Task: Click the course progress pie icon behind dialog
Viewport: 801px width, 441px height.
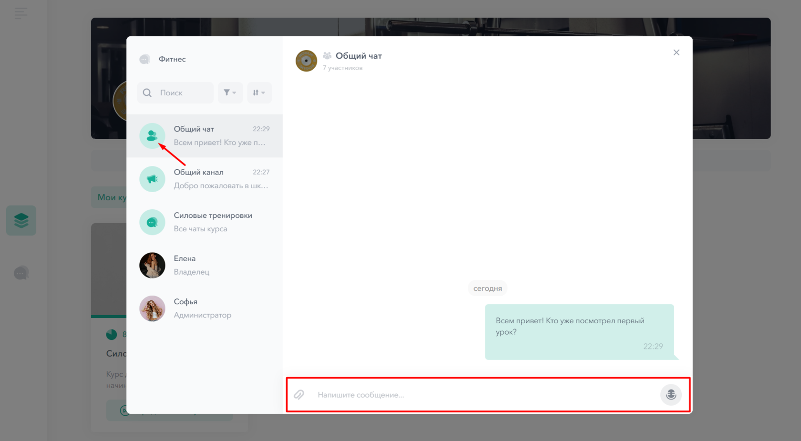Action: click(x=112, y=335)
